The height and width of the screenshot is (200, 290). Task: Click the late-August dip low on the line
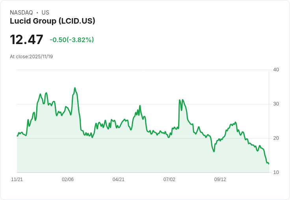click(x=214, y=152)
